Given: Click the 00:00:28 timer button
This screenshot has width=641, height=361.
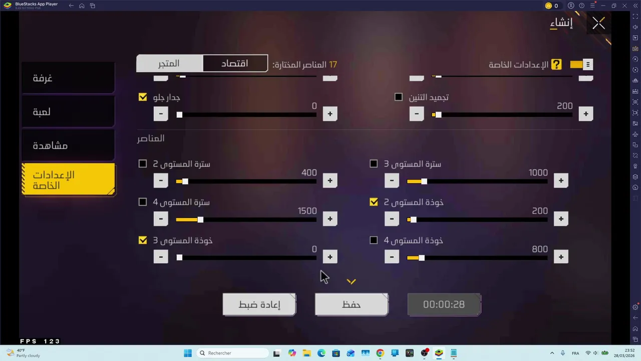Looking at the screenshot, I should (444, 305).
